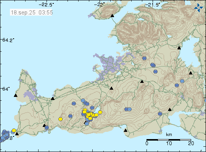Click the -22.5° longitude label
Image resolution: width=206 pixels, height=152 pixels.
pos(47,5)
